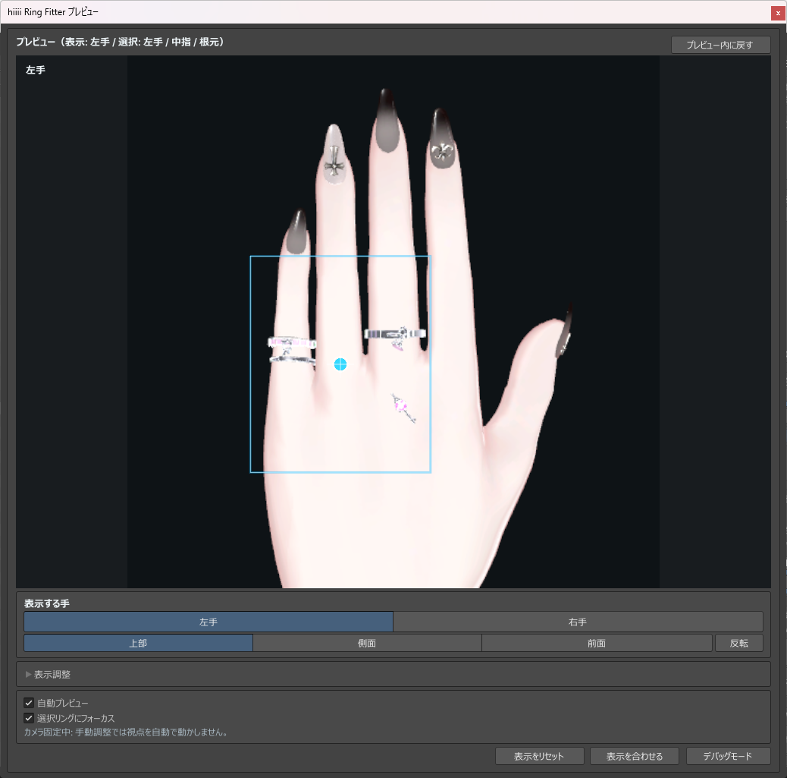787x778 pixels.
Task: Switch display to 右手
Action: pos(578,622)
